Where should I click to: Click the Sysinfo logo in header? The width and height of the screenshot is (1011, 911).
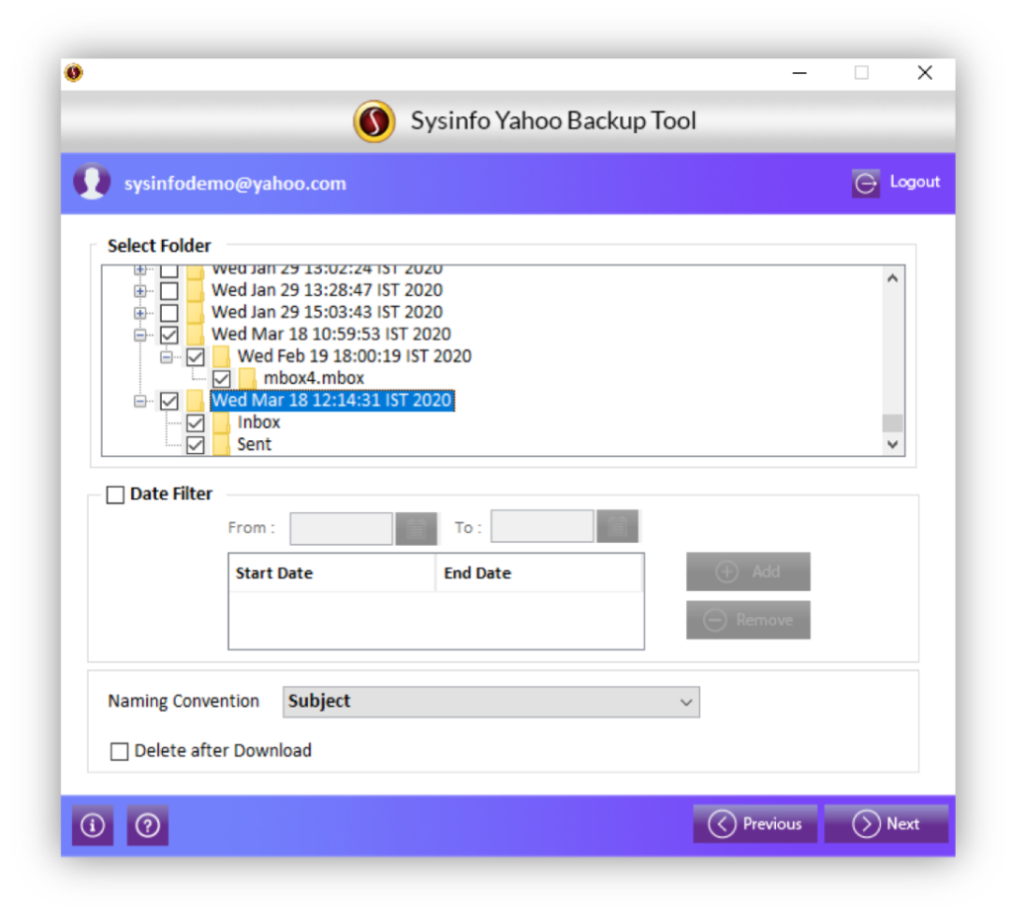point(374,121)
